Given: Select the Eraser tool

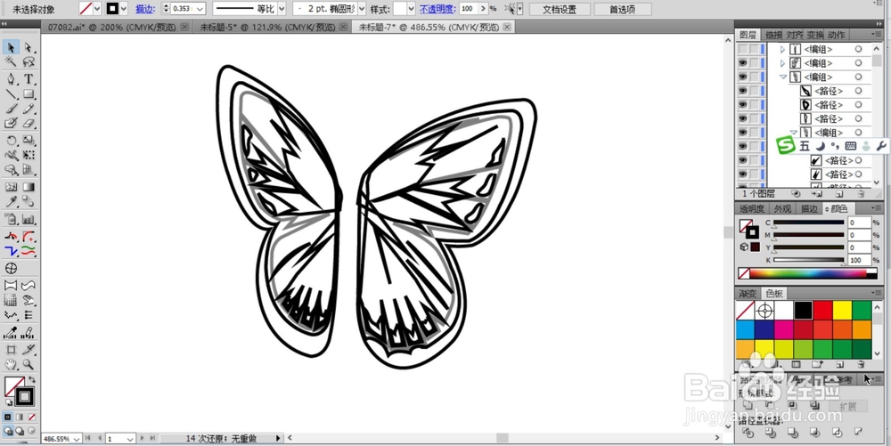Looking at the screenshot, I should click(29, 123).
